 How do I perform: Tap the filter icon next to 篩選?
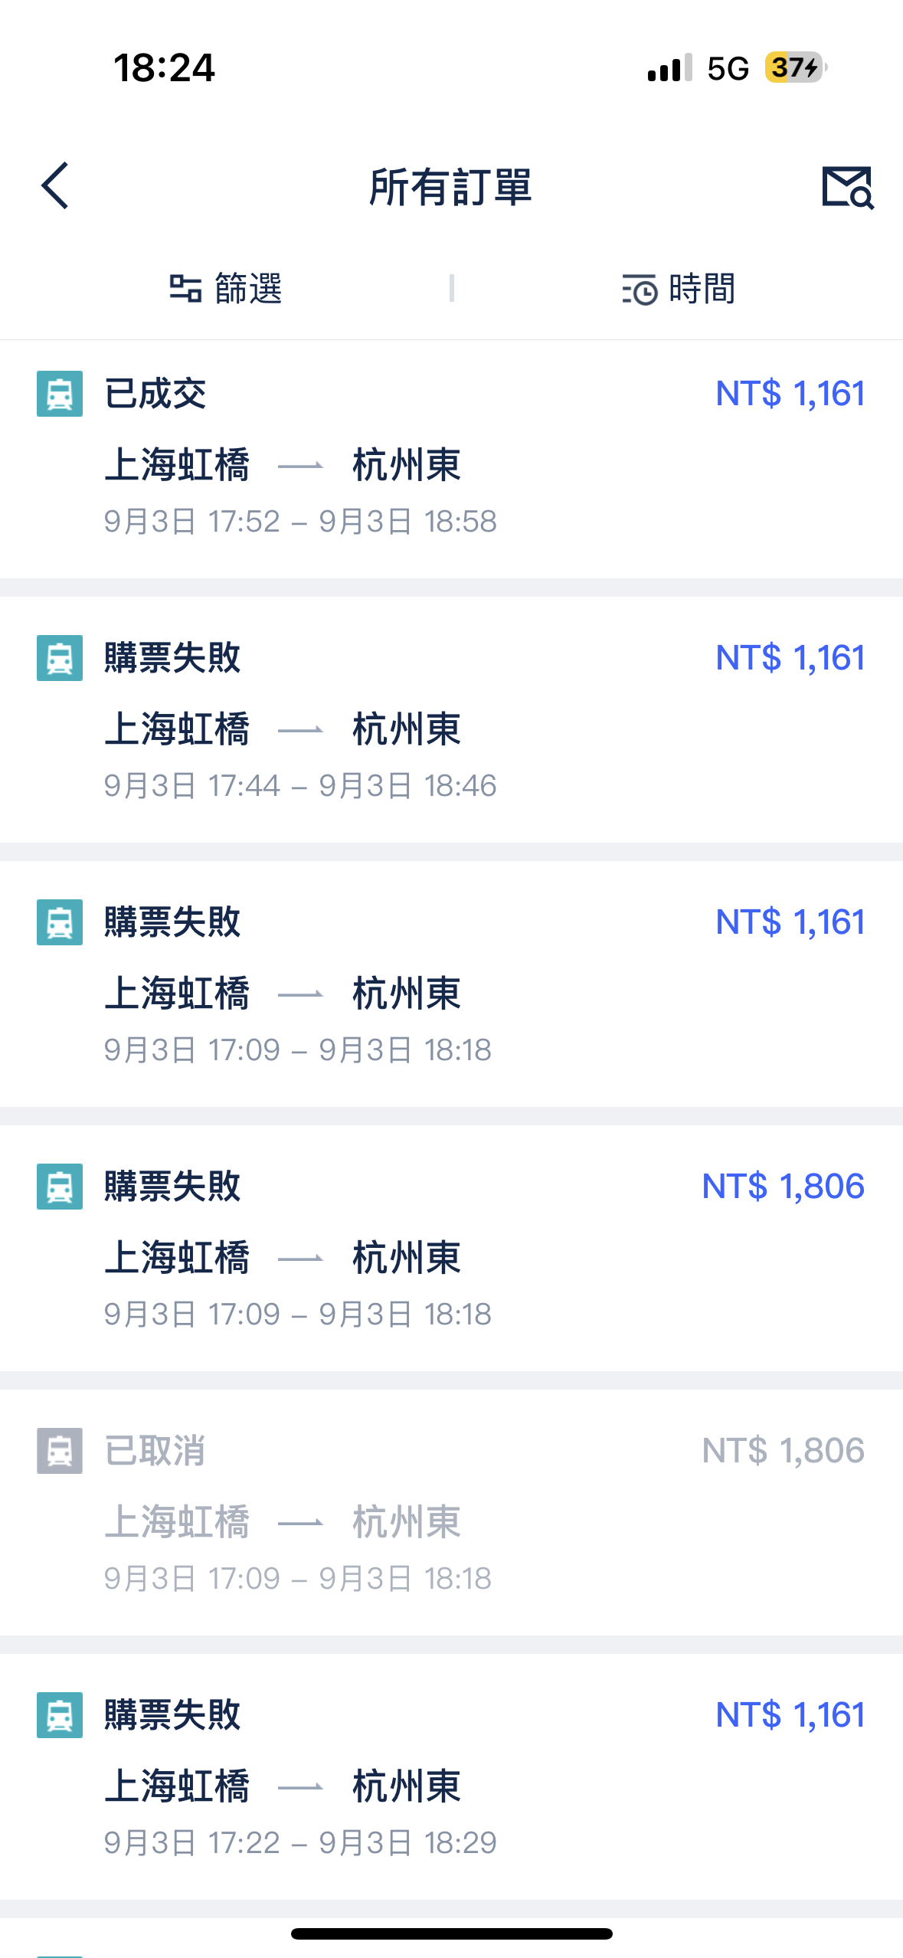(185, 289)
